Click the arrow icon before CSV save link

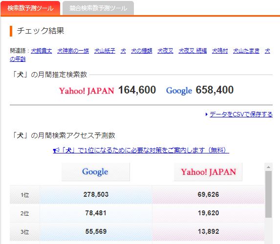[x=206, y=114]
